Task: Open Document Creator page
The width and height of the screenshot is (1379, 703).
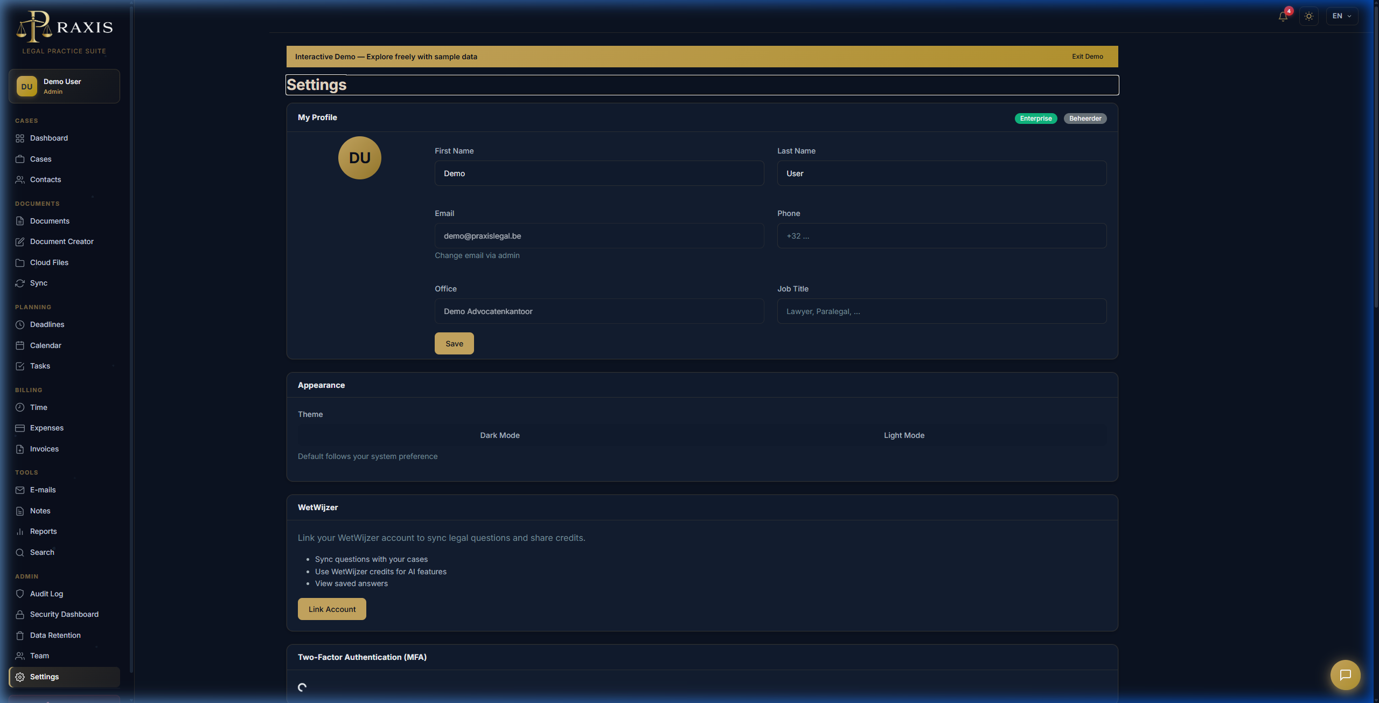Action: tap(64, 242)
